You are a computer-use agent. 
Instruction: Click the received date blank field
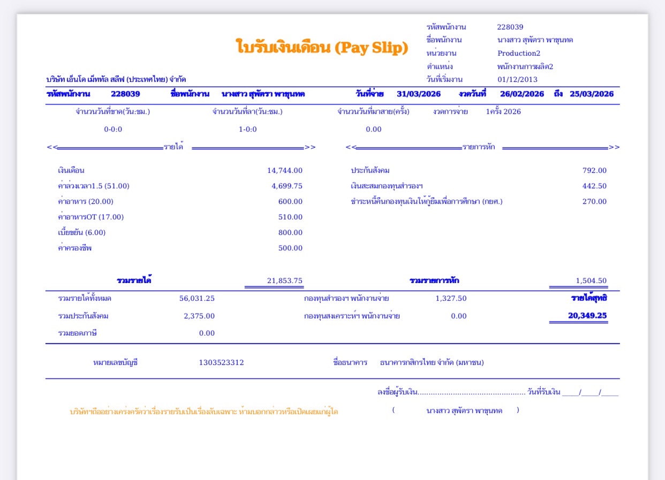(590, 393)
